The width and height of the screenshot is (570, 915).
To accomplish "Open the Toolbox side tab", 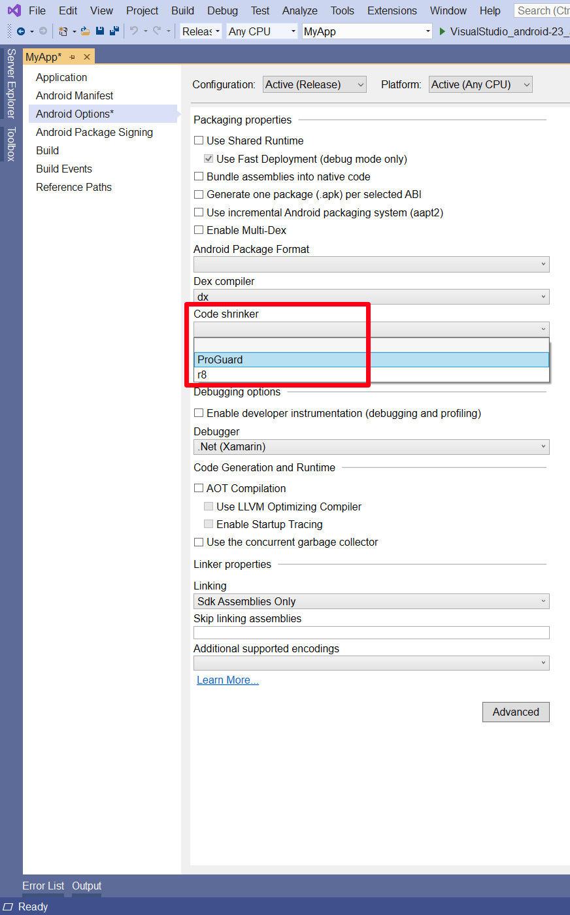I will (x=11, y=144).
